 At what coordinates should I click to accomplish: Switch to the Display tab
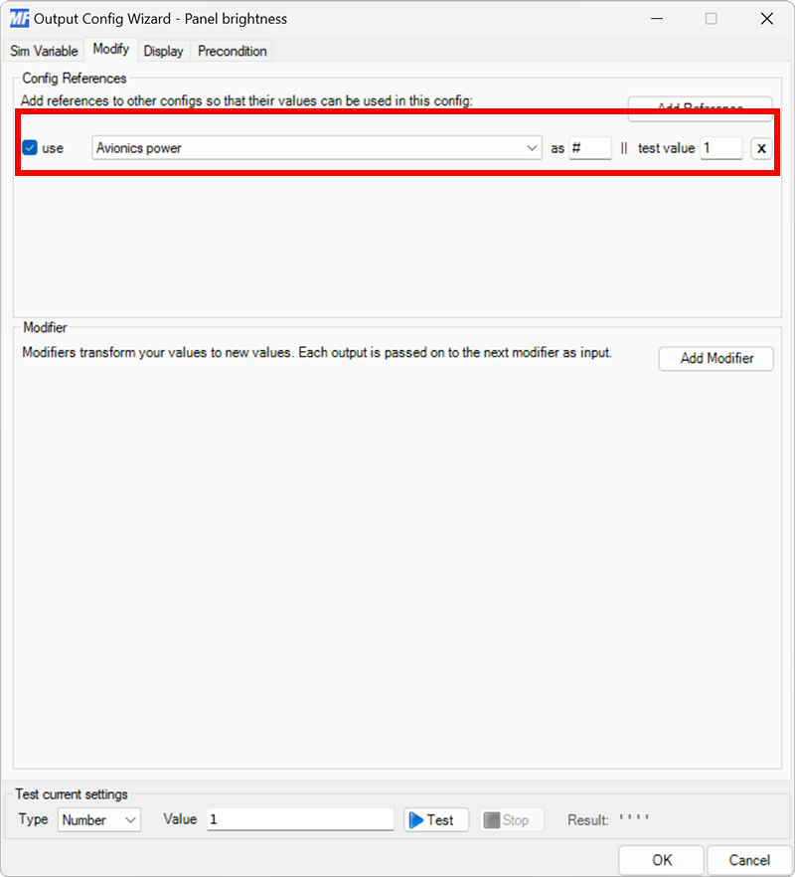[x=163, y=51]
